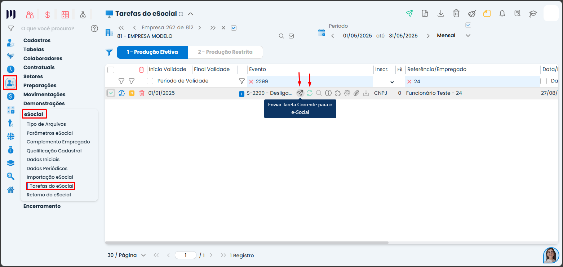Image resolution: width=563 pixels, height=267 pixels.
Task: Toggle the checkbox above the Mensal selector
Action: coord(468,25)
